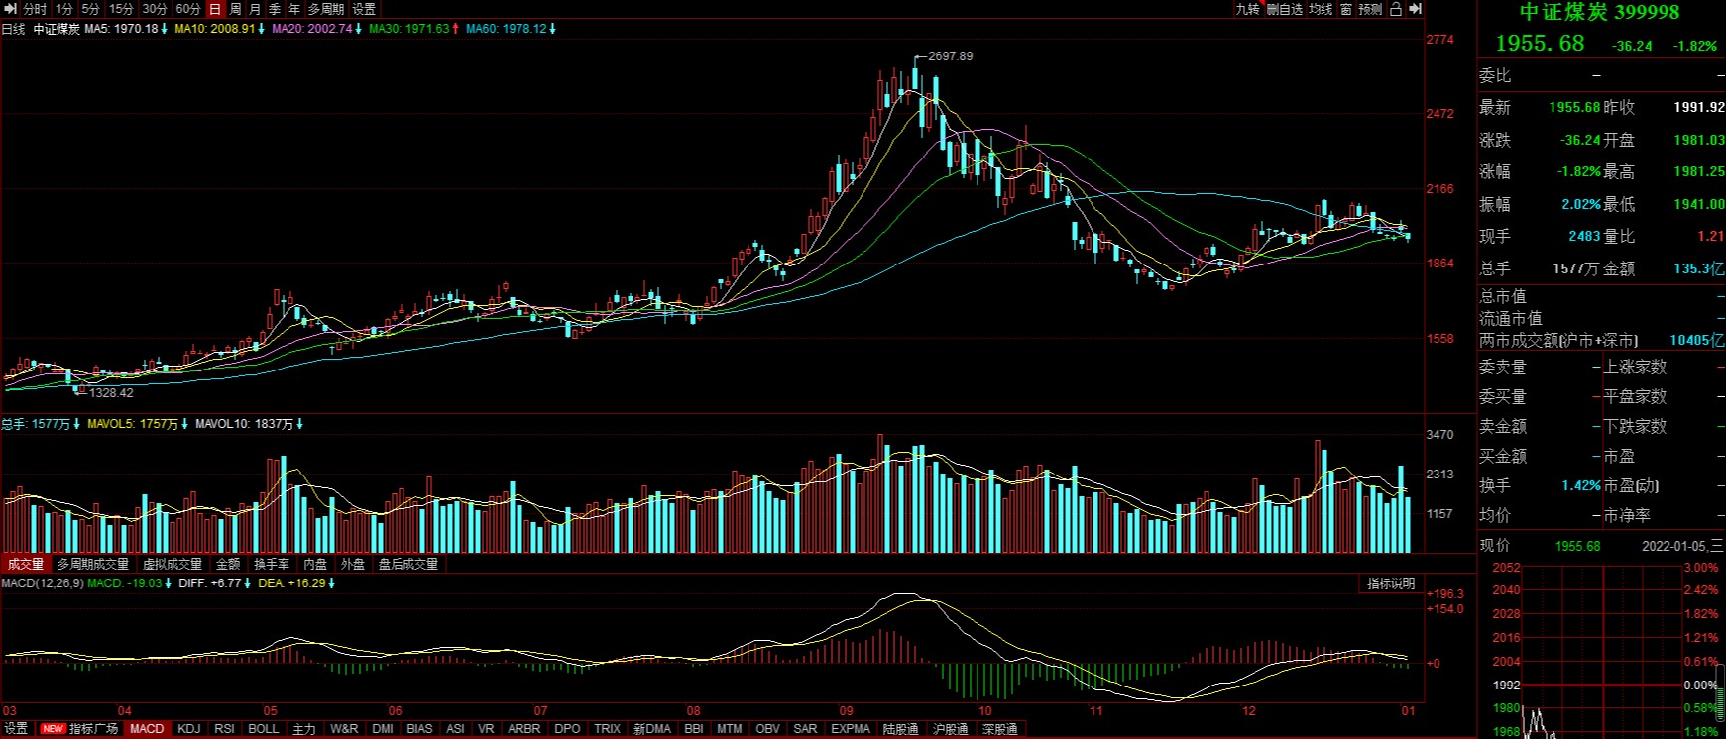Select the 主力 indicator tab
This screenshot has width=1726, height=739.
click(x=304, y=729)
